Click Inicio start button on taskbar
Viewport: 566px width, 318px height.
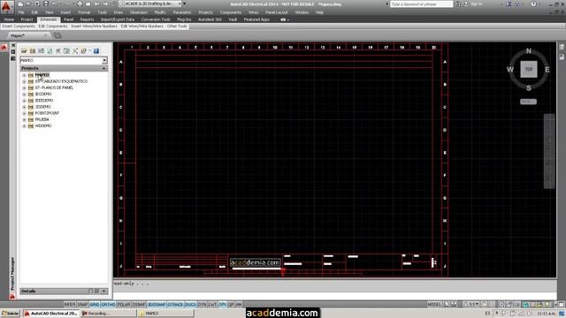[10, 314]
